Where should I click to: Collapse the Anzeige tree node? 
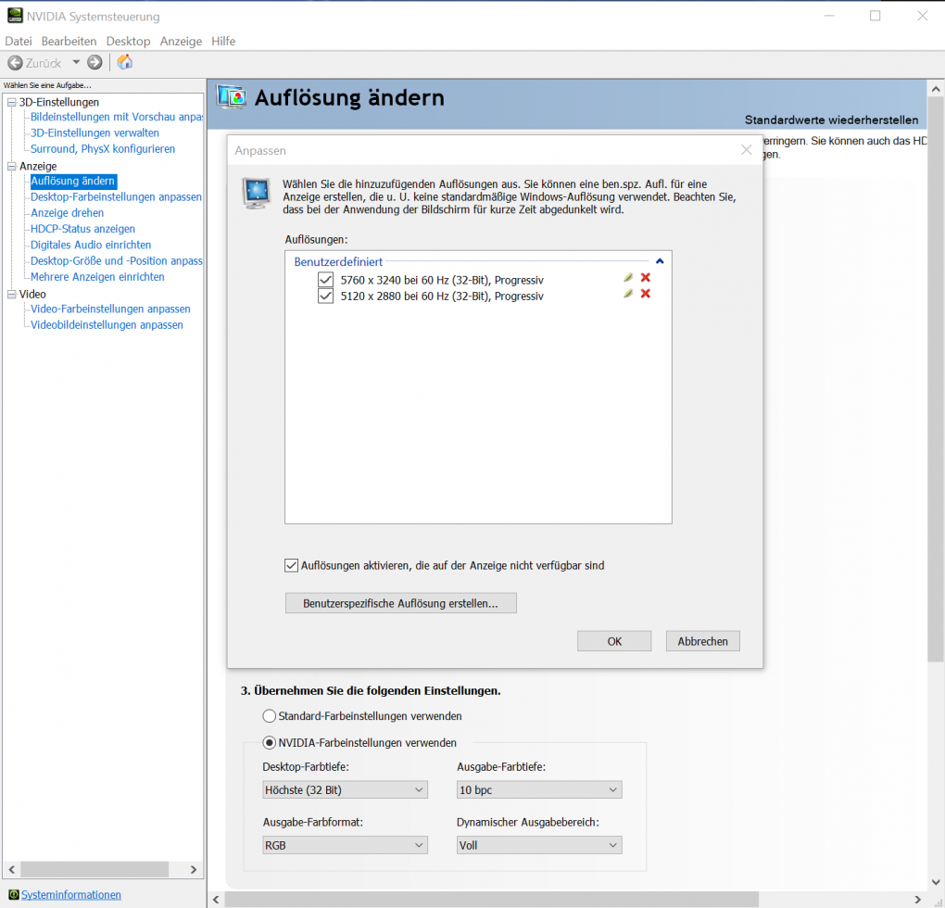coord(11,166)
